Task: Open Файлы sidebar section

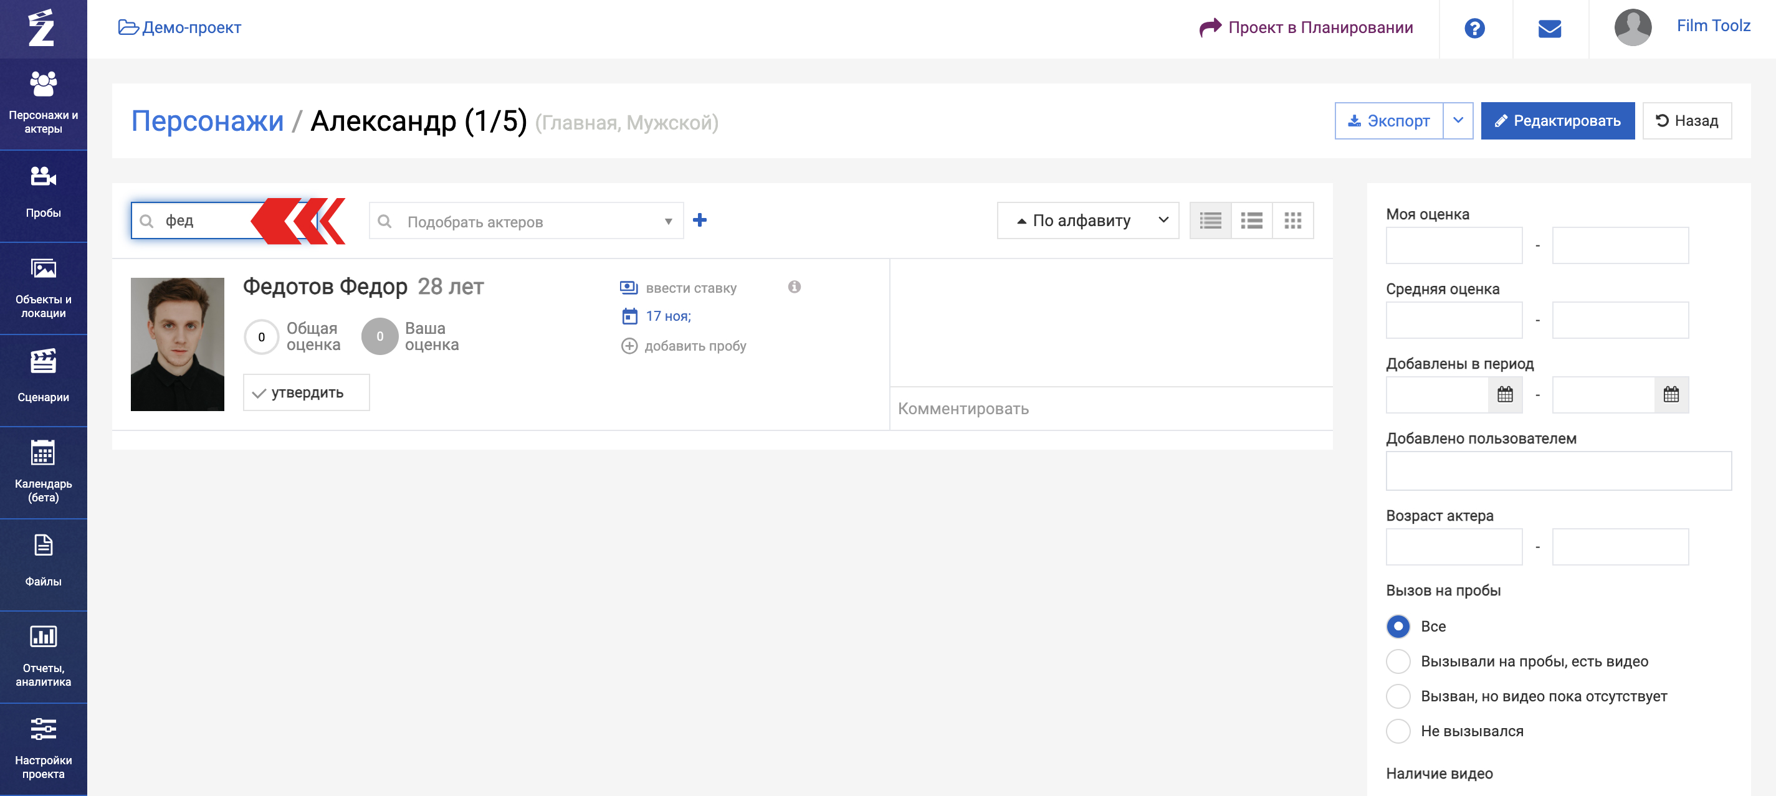Action: coord(44,565)
